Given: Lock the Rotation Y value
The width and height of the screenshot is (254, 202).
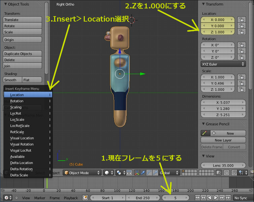Looking at the screenshot, I should click(242, 51).
